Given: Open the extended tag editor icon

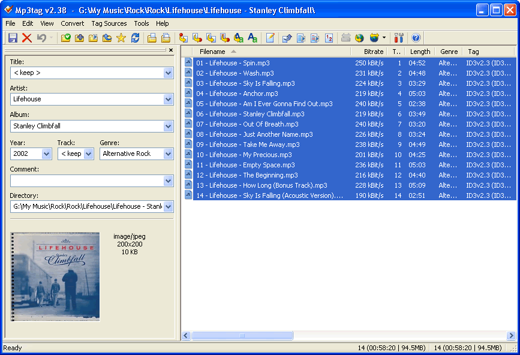Looking at the screenshot, I should (x=270, y=37).
